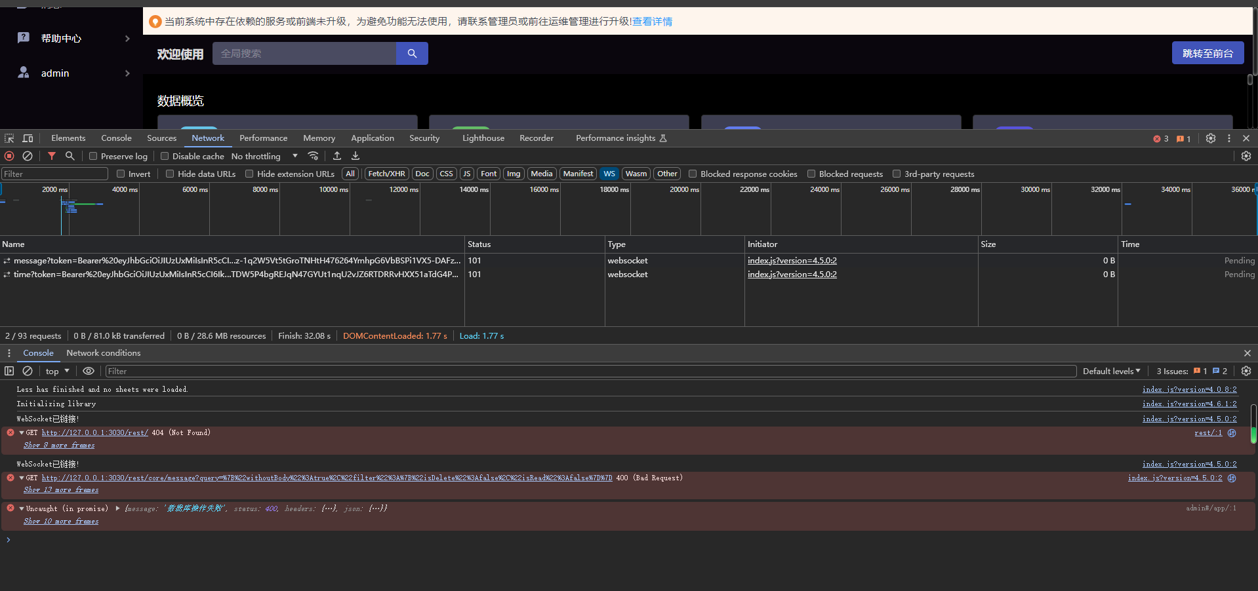Check 3rd-party requests checkbox

coord(897,174)
